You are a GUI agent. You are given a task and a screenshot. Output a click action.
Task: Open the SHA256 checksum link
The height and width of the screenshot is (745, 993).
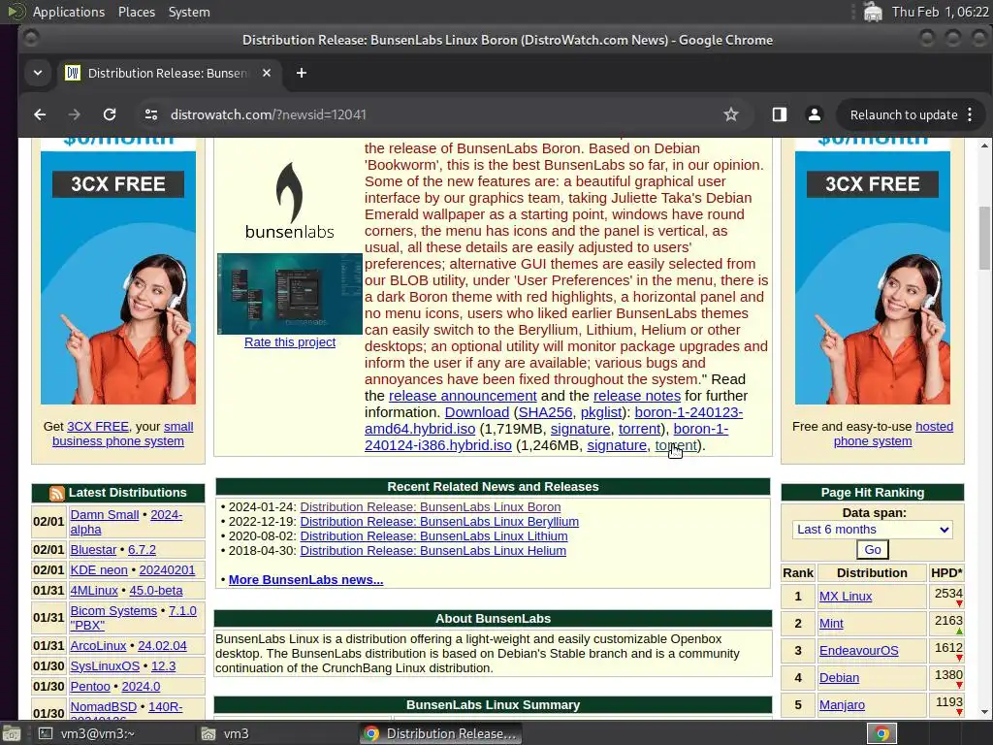(x=545, y=412)
